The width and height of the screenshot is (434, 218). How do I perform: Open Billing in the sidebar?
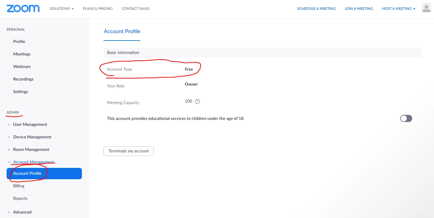coord(19,186)
